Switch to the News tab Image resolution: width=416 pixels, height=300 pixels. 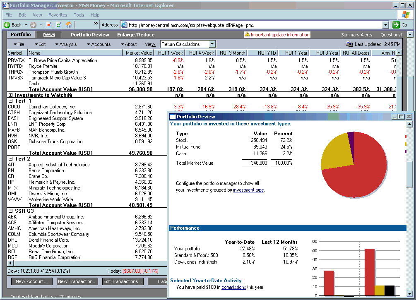click(49, 35)
